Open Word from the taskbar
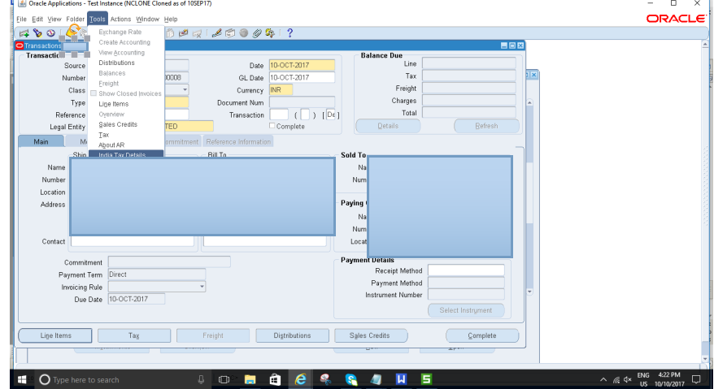 [x=401, y=379]
